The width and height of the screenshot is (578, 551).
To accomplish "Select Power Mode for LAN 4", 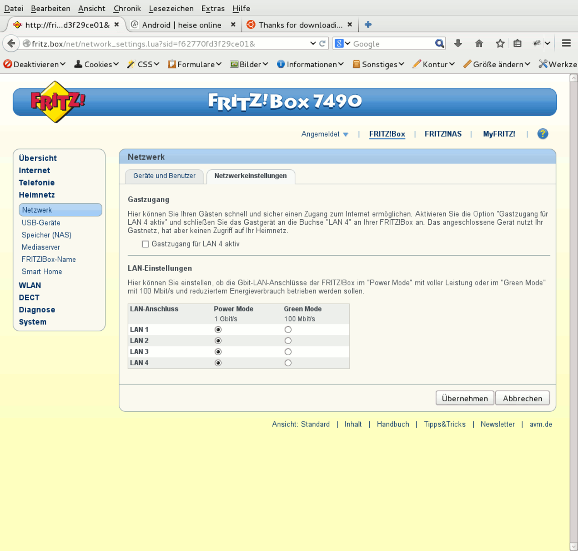I will (218, 363).
